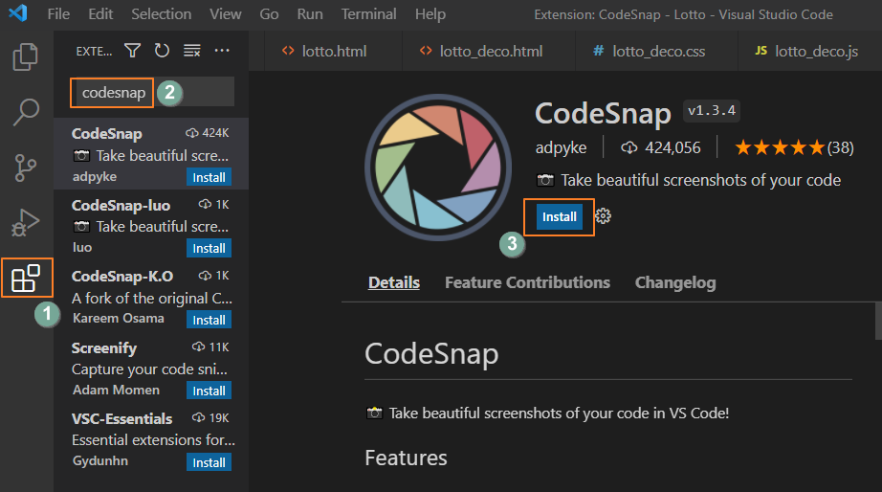Screen dimensions: 882x492
Task: Click the 11K download count for Screenify
Action: 219,347
